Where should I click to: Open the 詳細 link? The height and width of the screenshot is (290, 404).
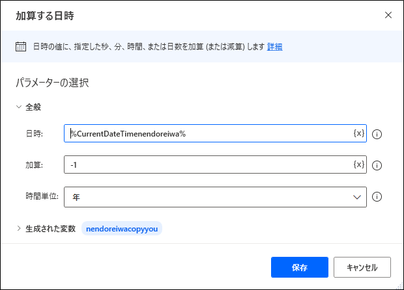pos(275,47)
